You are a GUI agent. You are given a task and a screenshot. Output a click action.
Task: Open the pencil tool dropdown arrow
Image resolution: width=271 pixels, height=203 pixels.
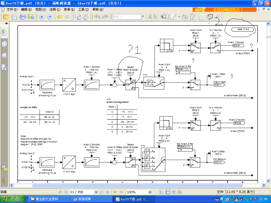(x=179, y=17)
